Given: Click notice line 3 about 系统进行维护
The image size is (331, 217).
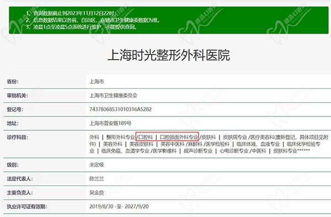Looking at the screenshot, I should [81, 27].
